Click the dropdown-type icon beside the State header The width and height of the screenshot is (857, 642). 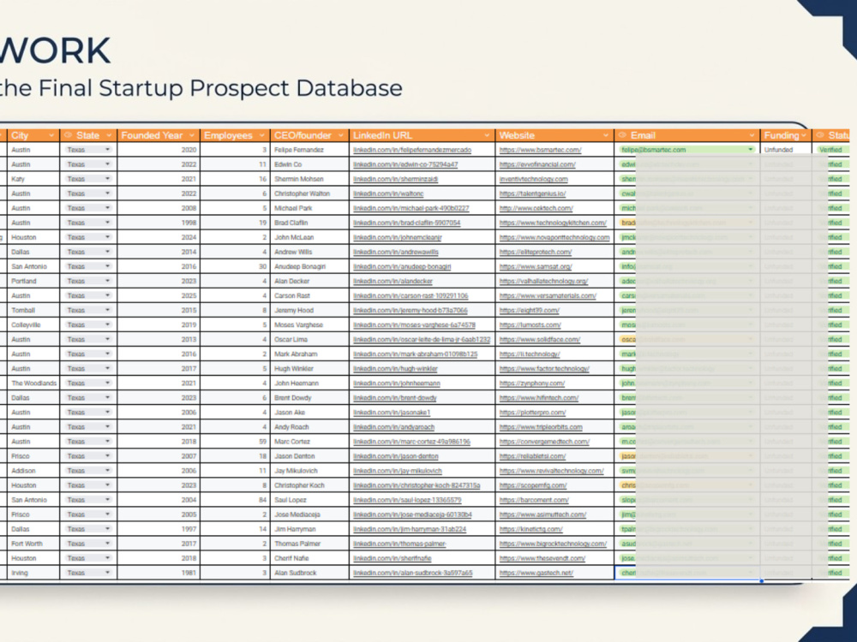pos(69,135)
